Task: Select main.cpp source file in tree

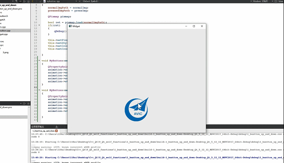Action: click(x=3, y=27)
